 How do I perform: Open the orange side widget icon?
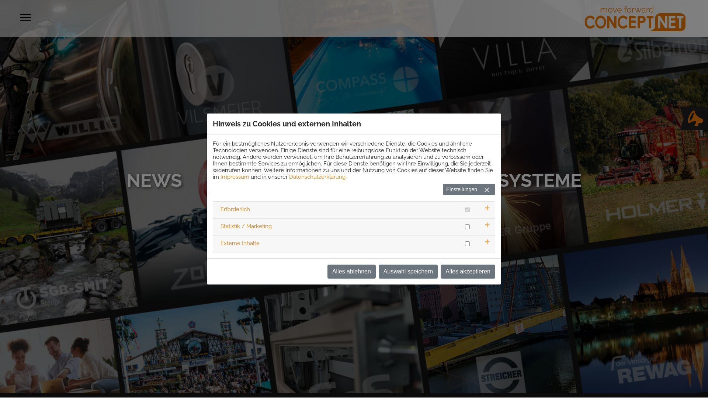695,119
